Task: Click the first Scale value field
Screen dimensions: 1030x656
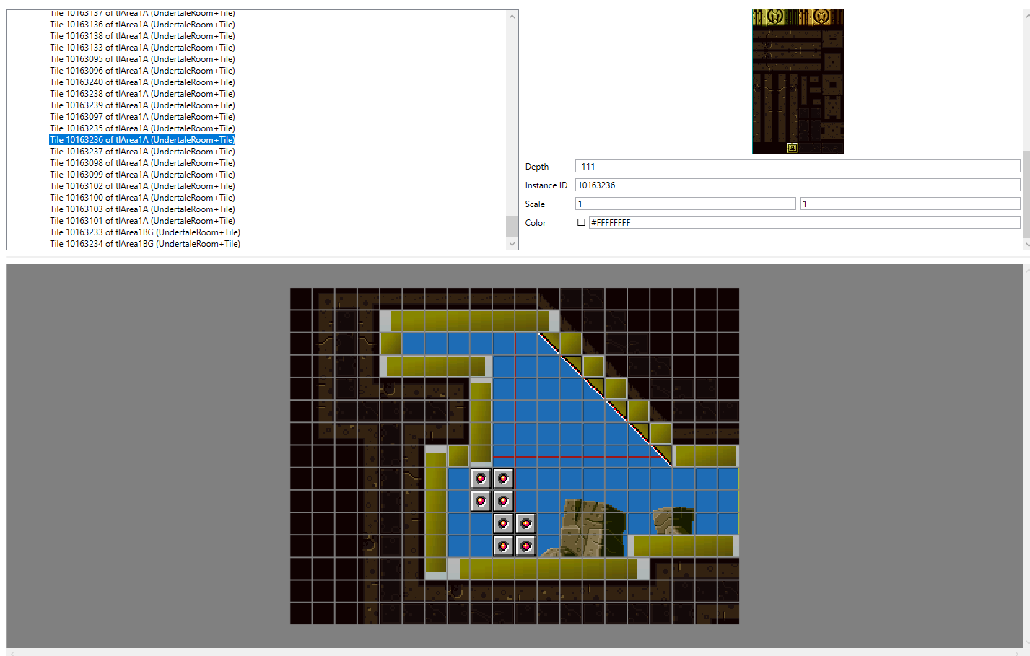Action: coord(685,204)
